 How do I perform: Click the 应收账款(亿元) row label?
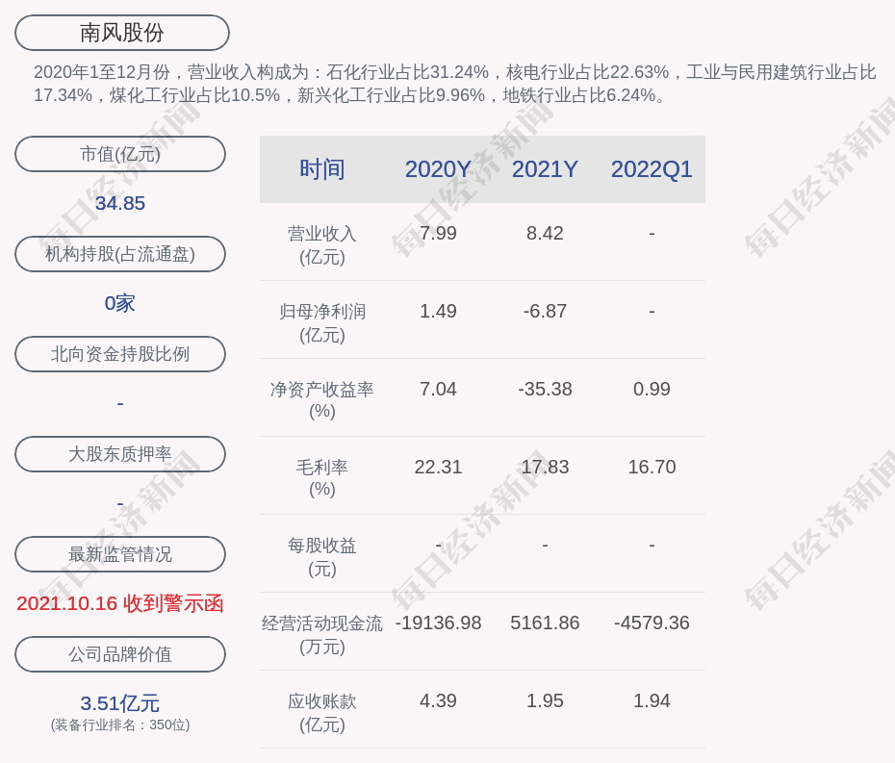pyautogui.click(x=322, y=713)
